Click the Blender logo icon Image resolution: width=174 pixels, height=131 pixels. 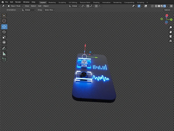[3, 2]
